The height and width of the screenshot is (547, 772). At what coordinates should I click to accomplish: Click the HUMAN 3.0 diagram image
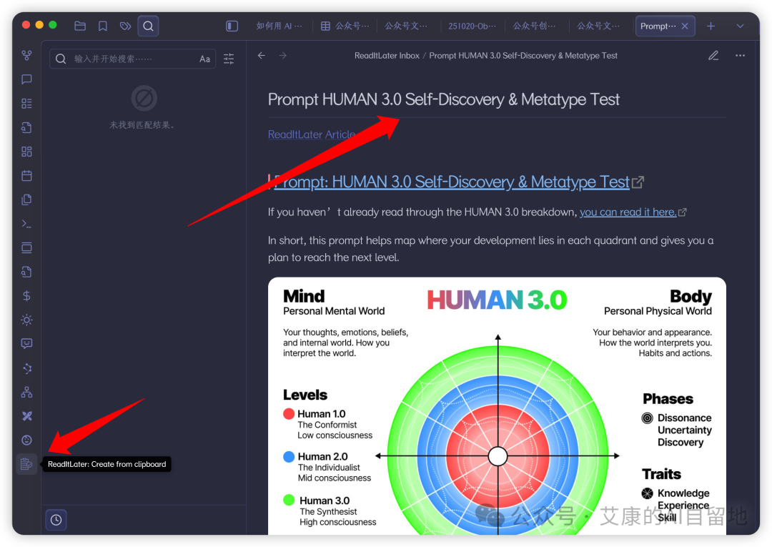click(497, 406)
